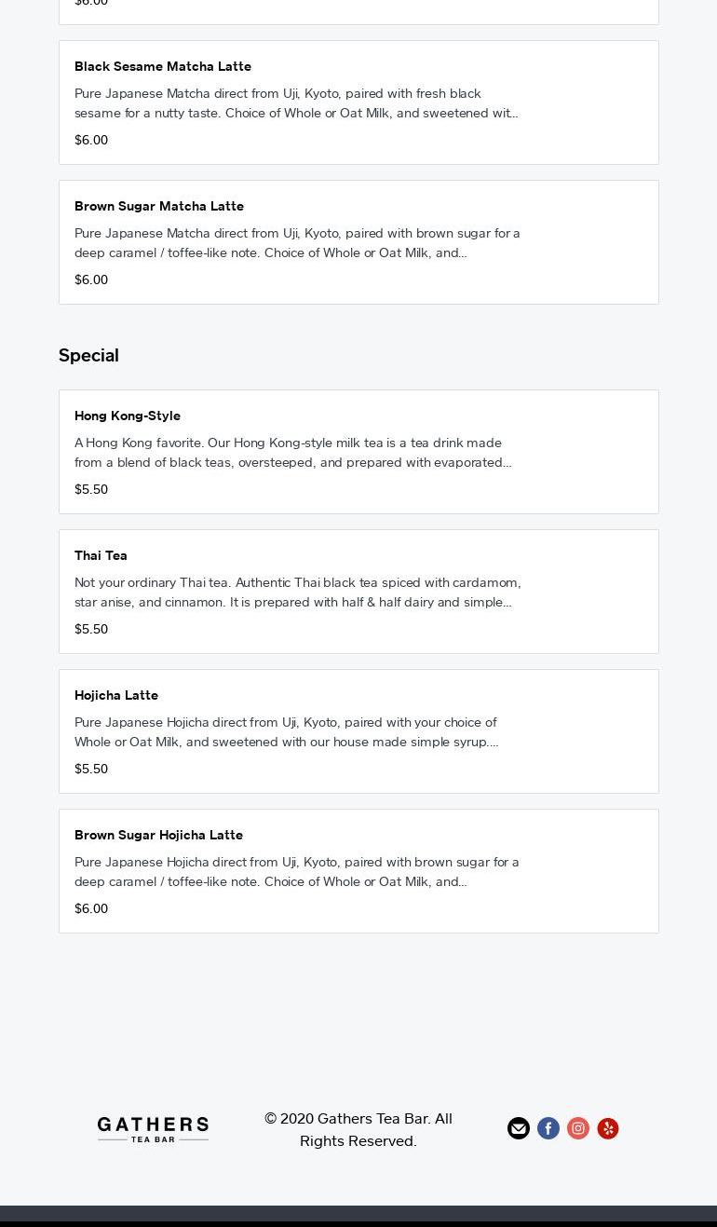Click the Special section heading
The image size is (717, 1227).
point(88,355)
